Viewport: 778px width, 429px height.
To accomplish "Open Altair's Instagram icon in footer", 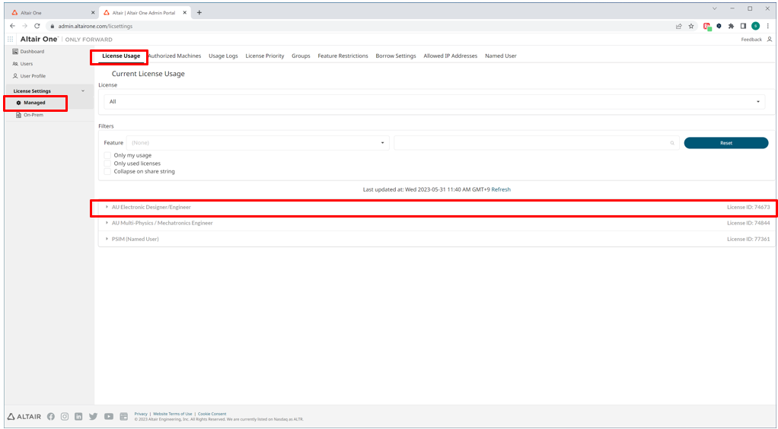I will click(65, 416).
